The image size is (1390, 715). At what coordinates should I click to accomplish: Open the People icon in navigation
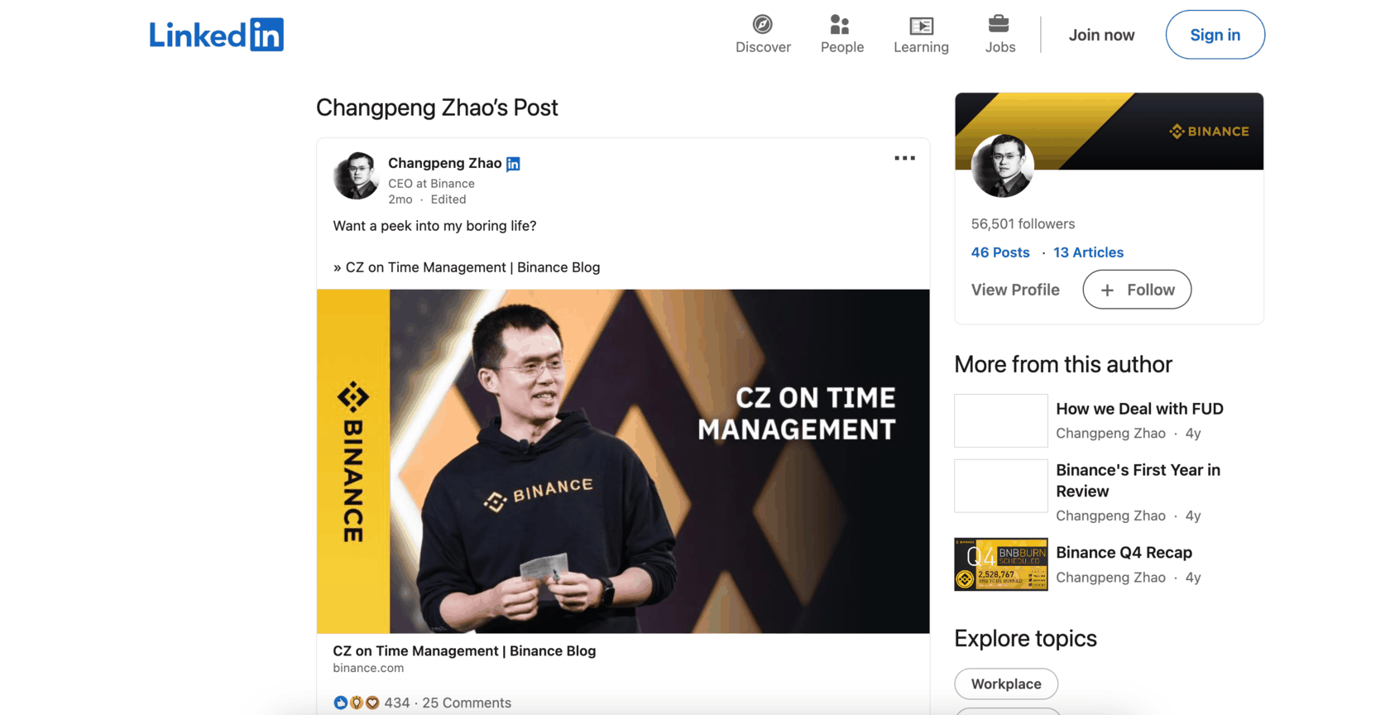pos(841,24)
